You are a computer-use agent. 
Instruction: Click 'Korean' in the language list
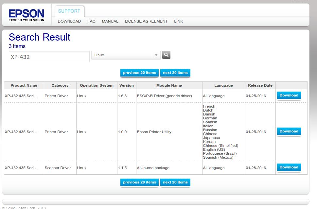[x=209, y=142]
